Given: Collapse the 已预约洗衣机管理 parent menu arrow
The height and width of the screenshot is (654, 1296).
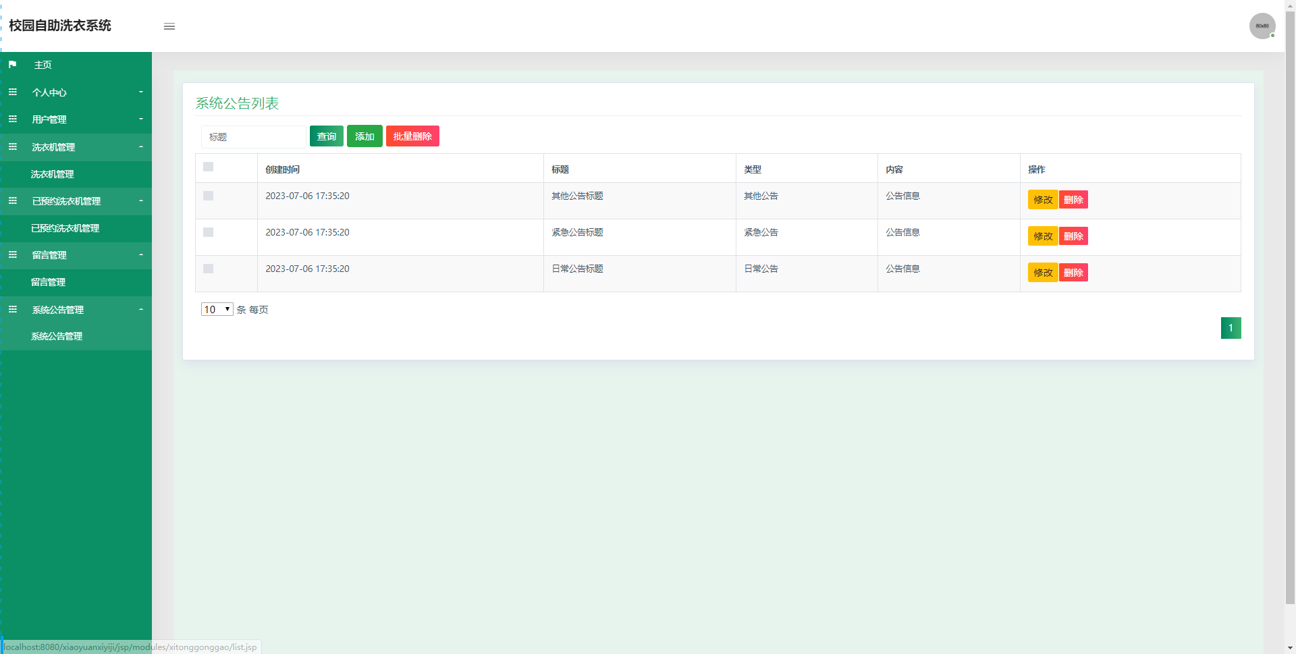Looking at the screenshot, I should pyautogui.click(x=141, y=200).
